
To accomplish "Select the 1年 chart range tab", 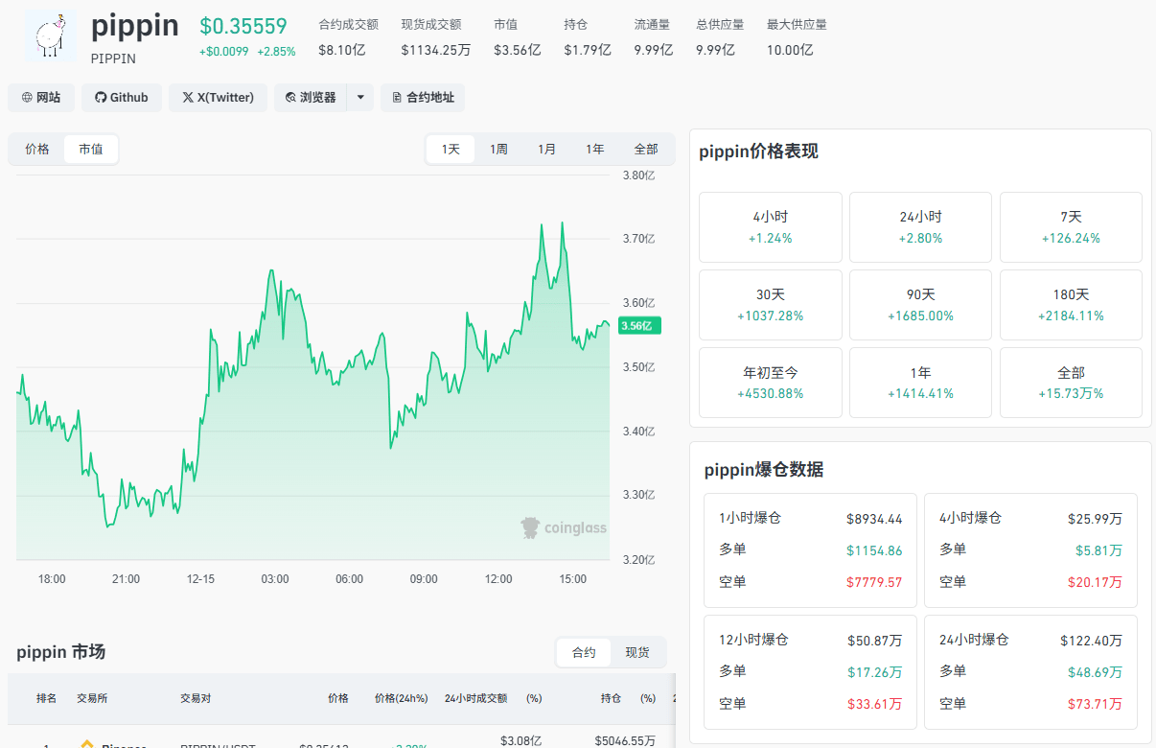I will 594,149.
